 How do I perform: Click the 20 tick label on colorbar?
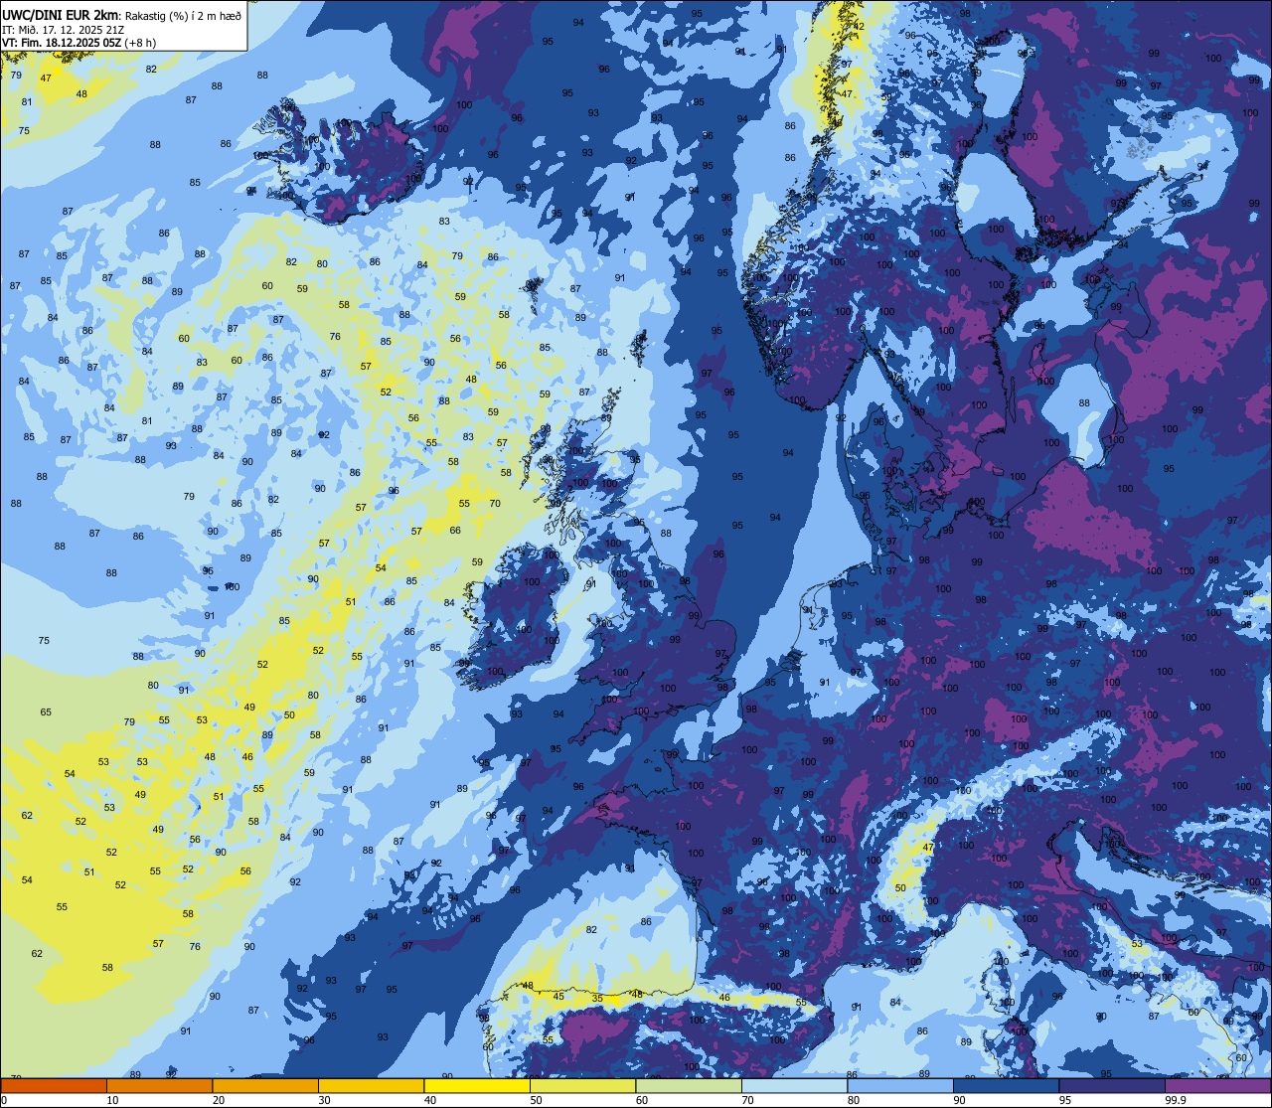[x=219, y=1100]
